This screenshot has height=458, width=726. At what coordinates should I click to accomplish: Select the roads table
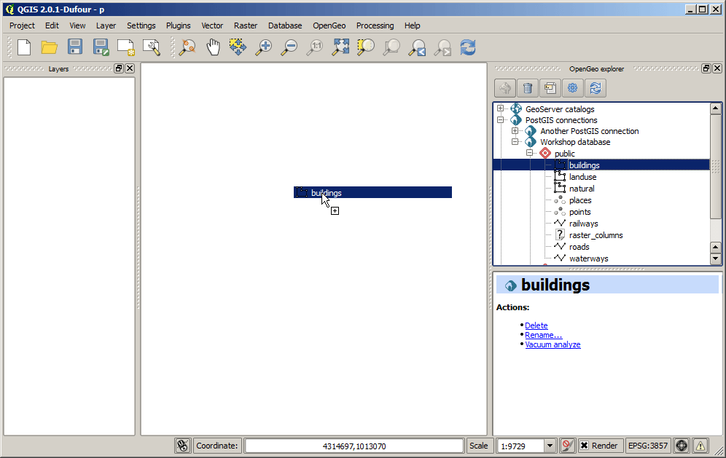click(x=579, y=247)
